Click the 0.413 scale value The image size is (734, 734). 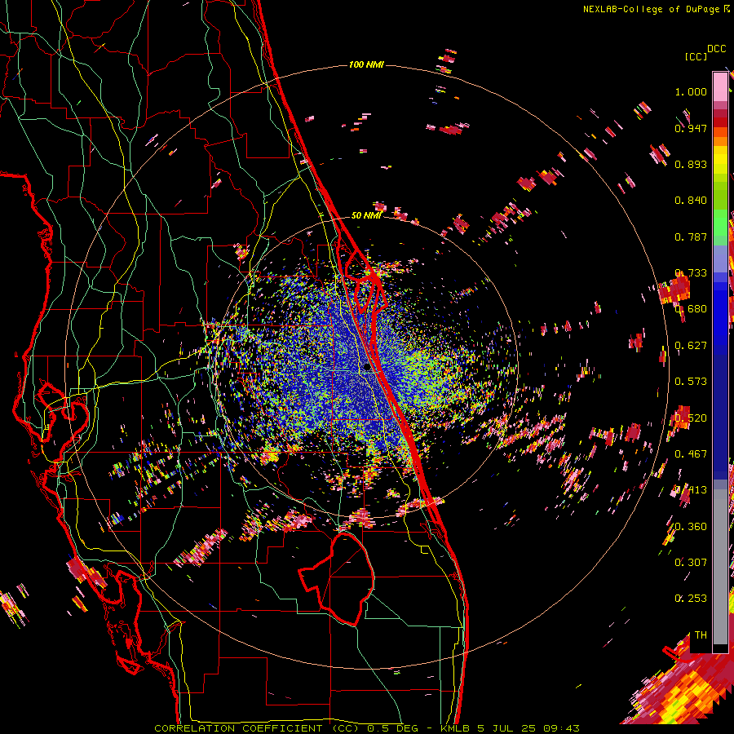[x=691, y=490]
